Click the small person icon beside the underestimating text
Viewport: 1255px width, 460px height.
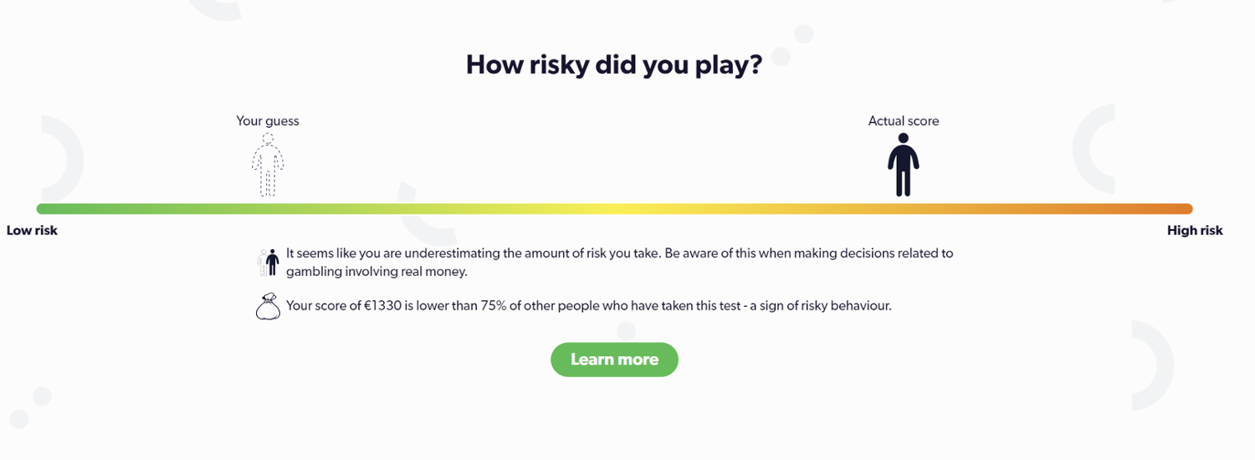click(x=268, y=262)
